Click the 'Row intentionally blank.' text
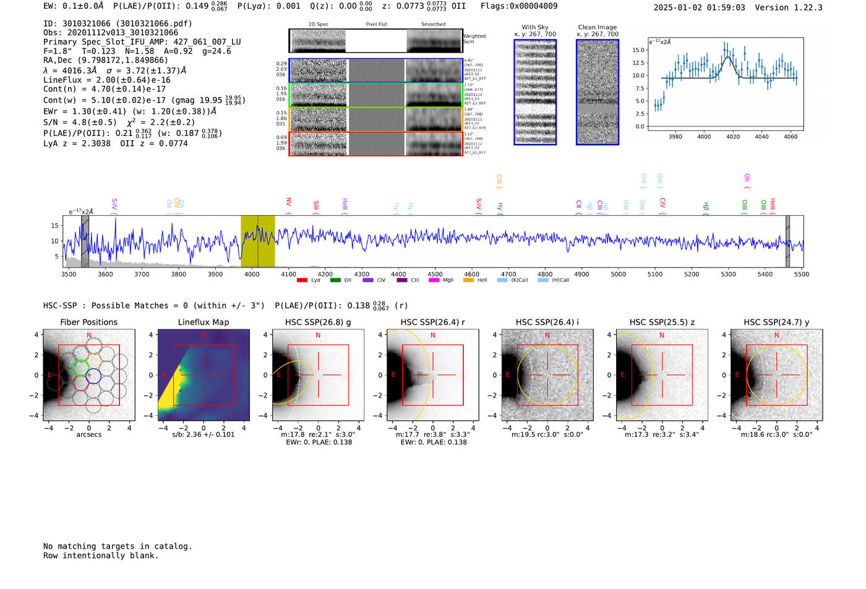 pyautogui.click(x=101, y=556)
